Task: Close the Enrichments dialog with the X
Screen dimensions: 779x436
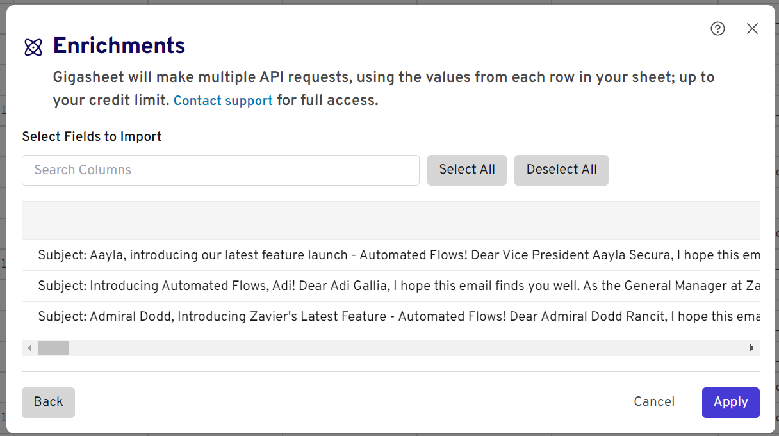Action: pos(752,29)
